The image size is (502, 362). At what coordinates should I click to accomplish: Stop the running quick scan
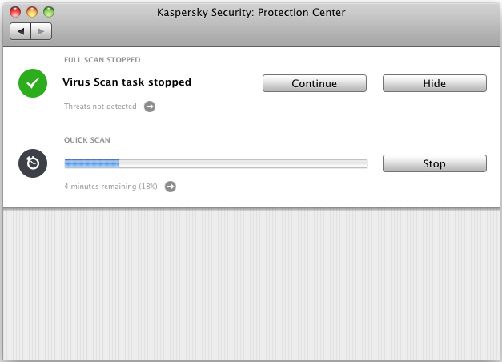[434, 163]
